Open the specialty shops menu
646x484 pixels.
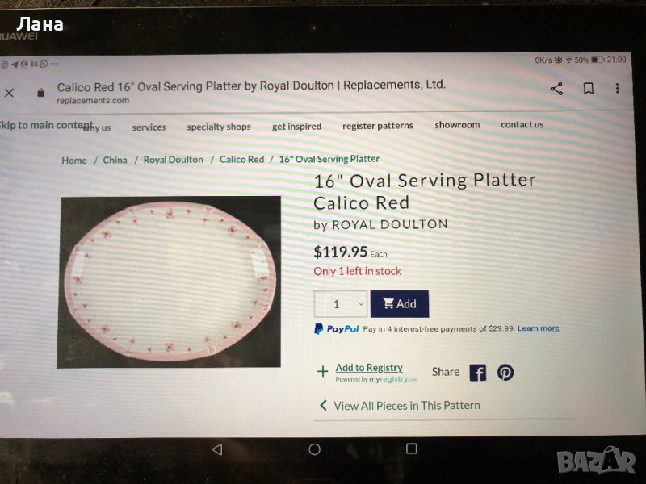coord(219,127)
